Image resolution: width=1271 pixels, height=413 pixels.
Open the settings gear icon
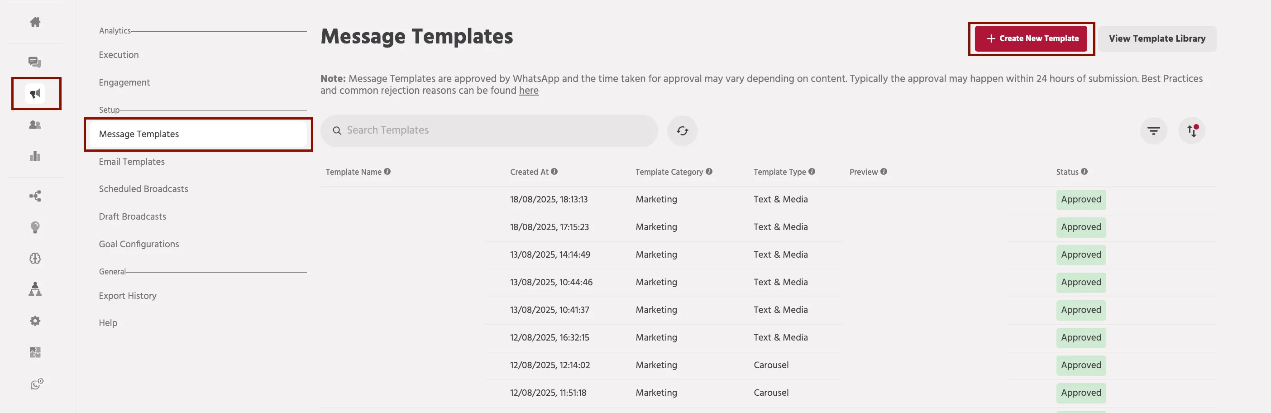pyautogui.click(x=35, y=321)
